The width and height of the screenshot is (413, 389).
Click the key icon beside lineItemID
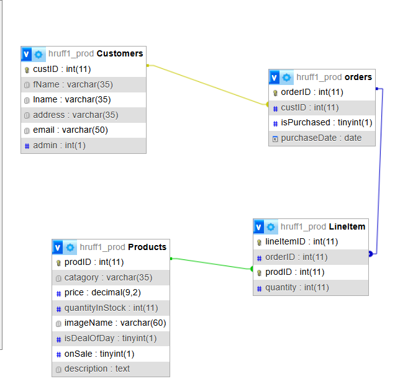coord(259,243)
